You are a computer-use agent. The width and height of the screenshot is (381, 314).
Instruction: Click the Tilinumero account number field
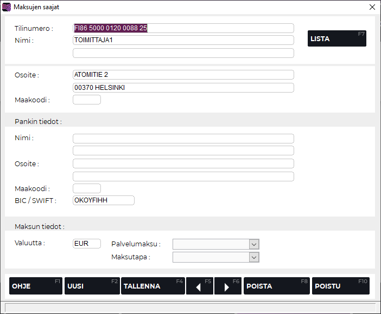[x=183, y=28]
